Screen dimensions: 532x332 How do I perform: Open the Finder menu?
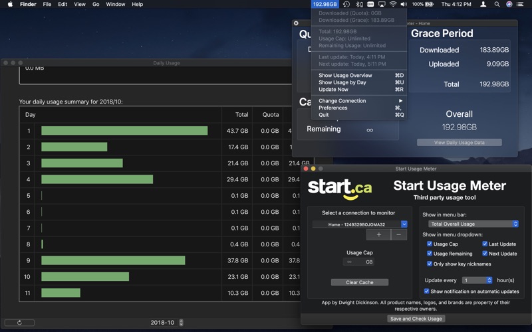click(x=28, y=4)
